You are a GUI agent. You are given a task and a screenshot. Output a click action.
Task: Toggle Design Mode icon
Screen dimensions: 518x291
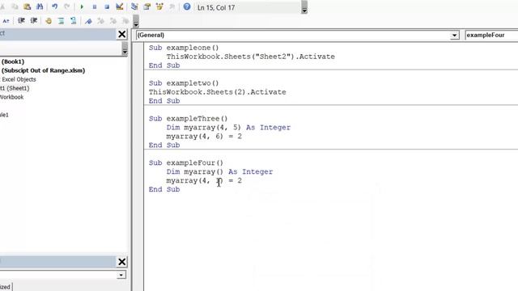120,7
